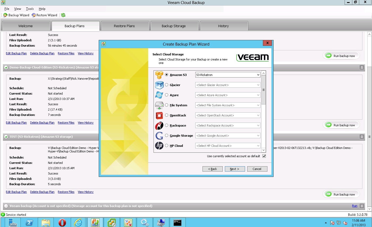Select the Rackspace radio button
Viewport: 372px width, 227px height.
click(x=167, y=125)
